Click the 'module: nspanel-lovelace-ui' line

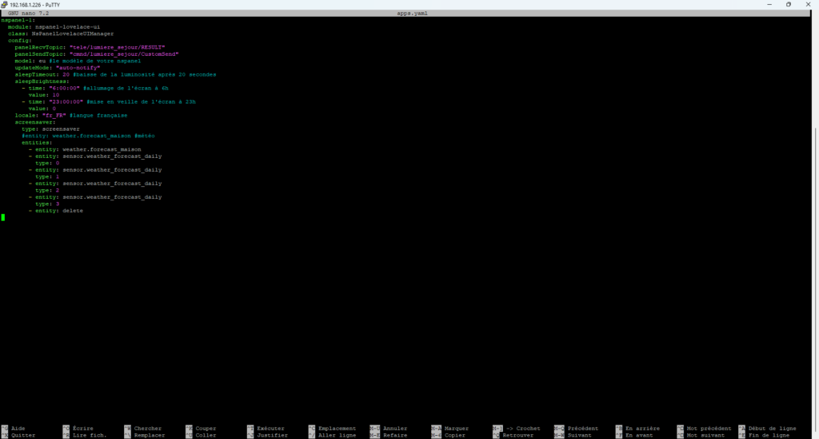pos(54,26)
